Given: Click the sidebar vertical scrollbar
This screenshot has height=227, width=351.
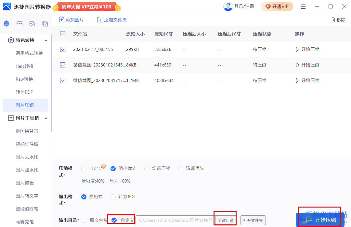Looking at the screenshot, I should [x=51, y=83].
